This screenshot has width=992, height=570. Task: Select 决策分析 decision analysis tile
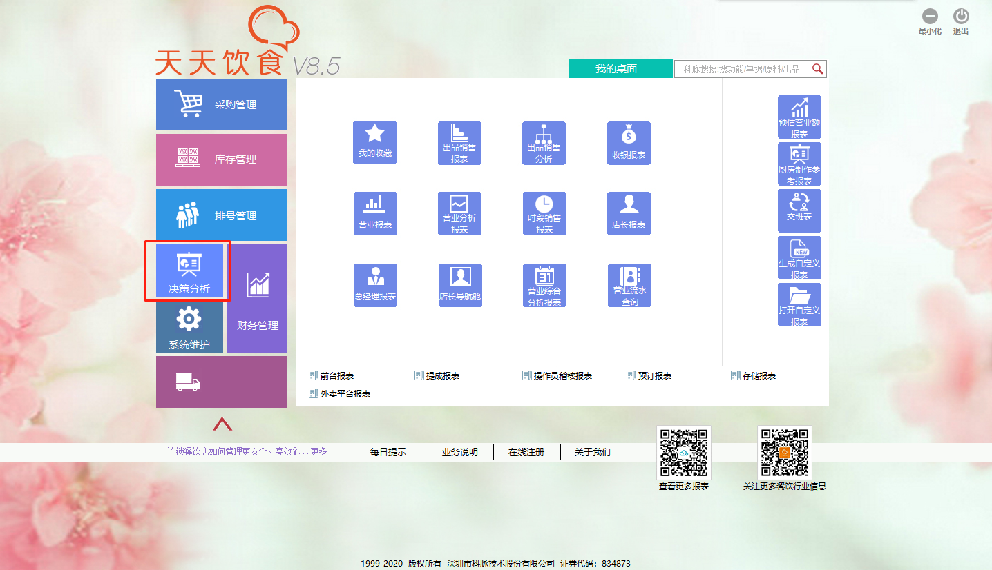[189, 271]
